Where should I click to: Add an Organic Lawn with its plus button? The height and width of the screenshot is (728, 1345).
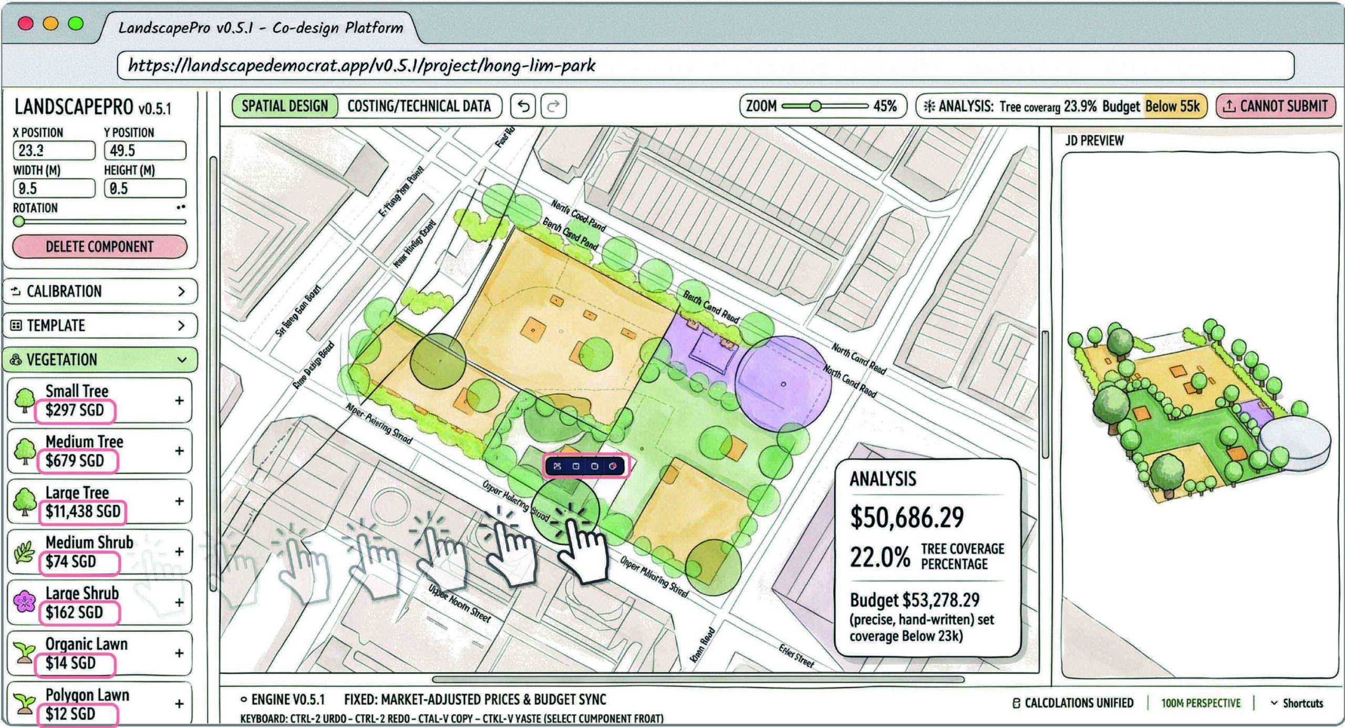[179, 653]
